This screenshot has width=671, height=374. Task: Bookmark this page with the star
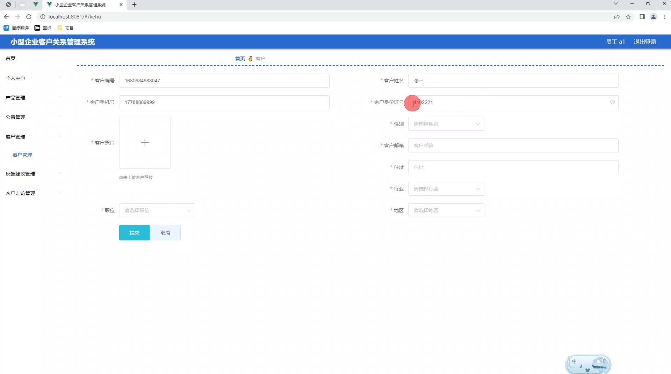pos(628,17)
